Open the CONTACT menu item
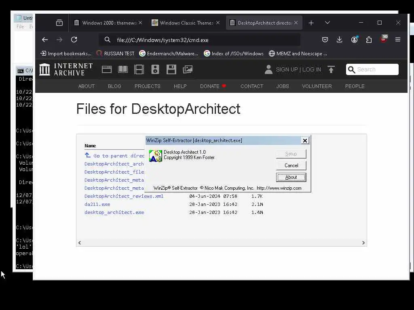This screenshot has width=414, height=310. (251, 86)
